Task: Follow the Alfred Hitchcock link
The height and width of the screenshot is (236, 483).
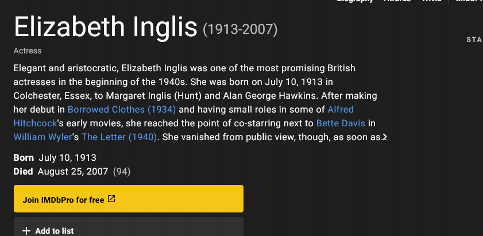Action: (x=341, y=109)
